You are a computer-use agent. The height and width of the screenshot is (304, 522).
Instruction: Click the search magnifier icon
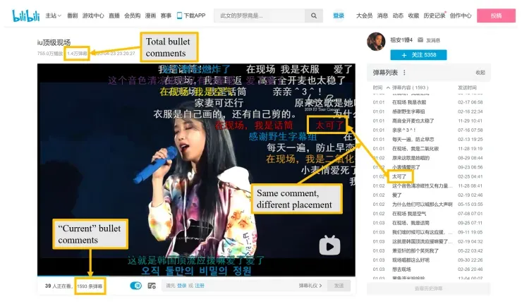pos(314,16)
